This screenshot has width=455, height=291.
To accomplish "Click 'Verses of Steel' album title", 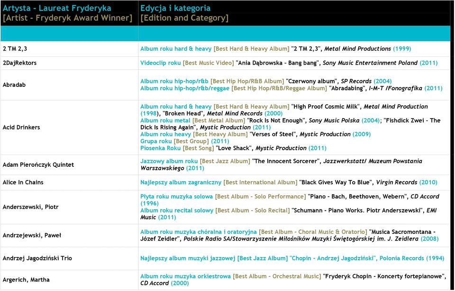I will tap(273, 134).
